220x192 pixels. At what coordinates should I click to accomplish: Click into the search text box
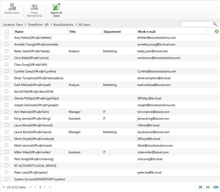[x=197, y=24]
